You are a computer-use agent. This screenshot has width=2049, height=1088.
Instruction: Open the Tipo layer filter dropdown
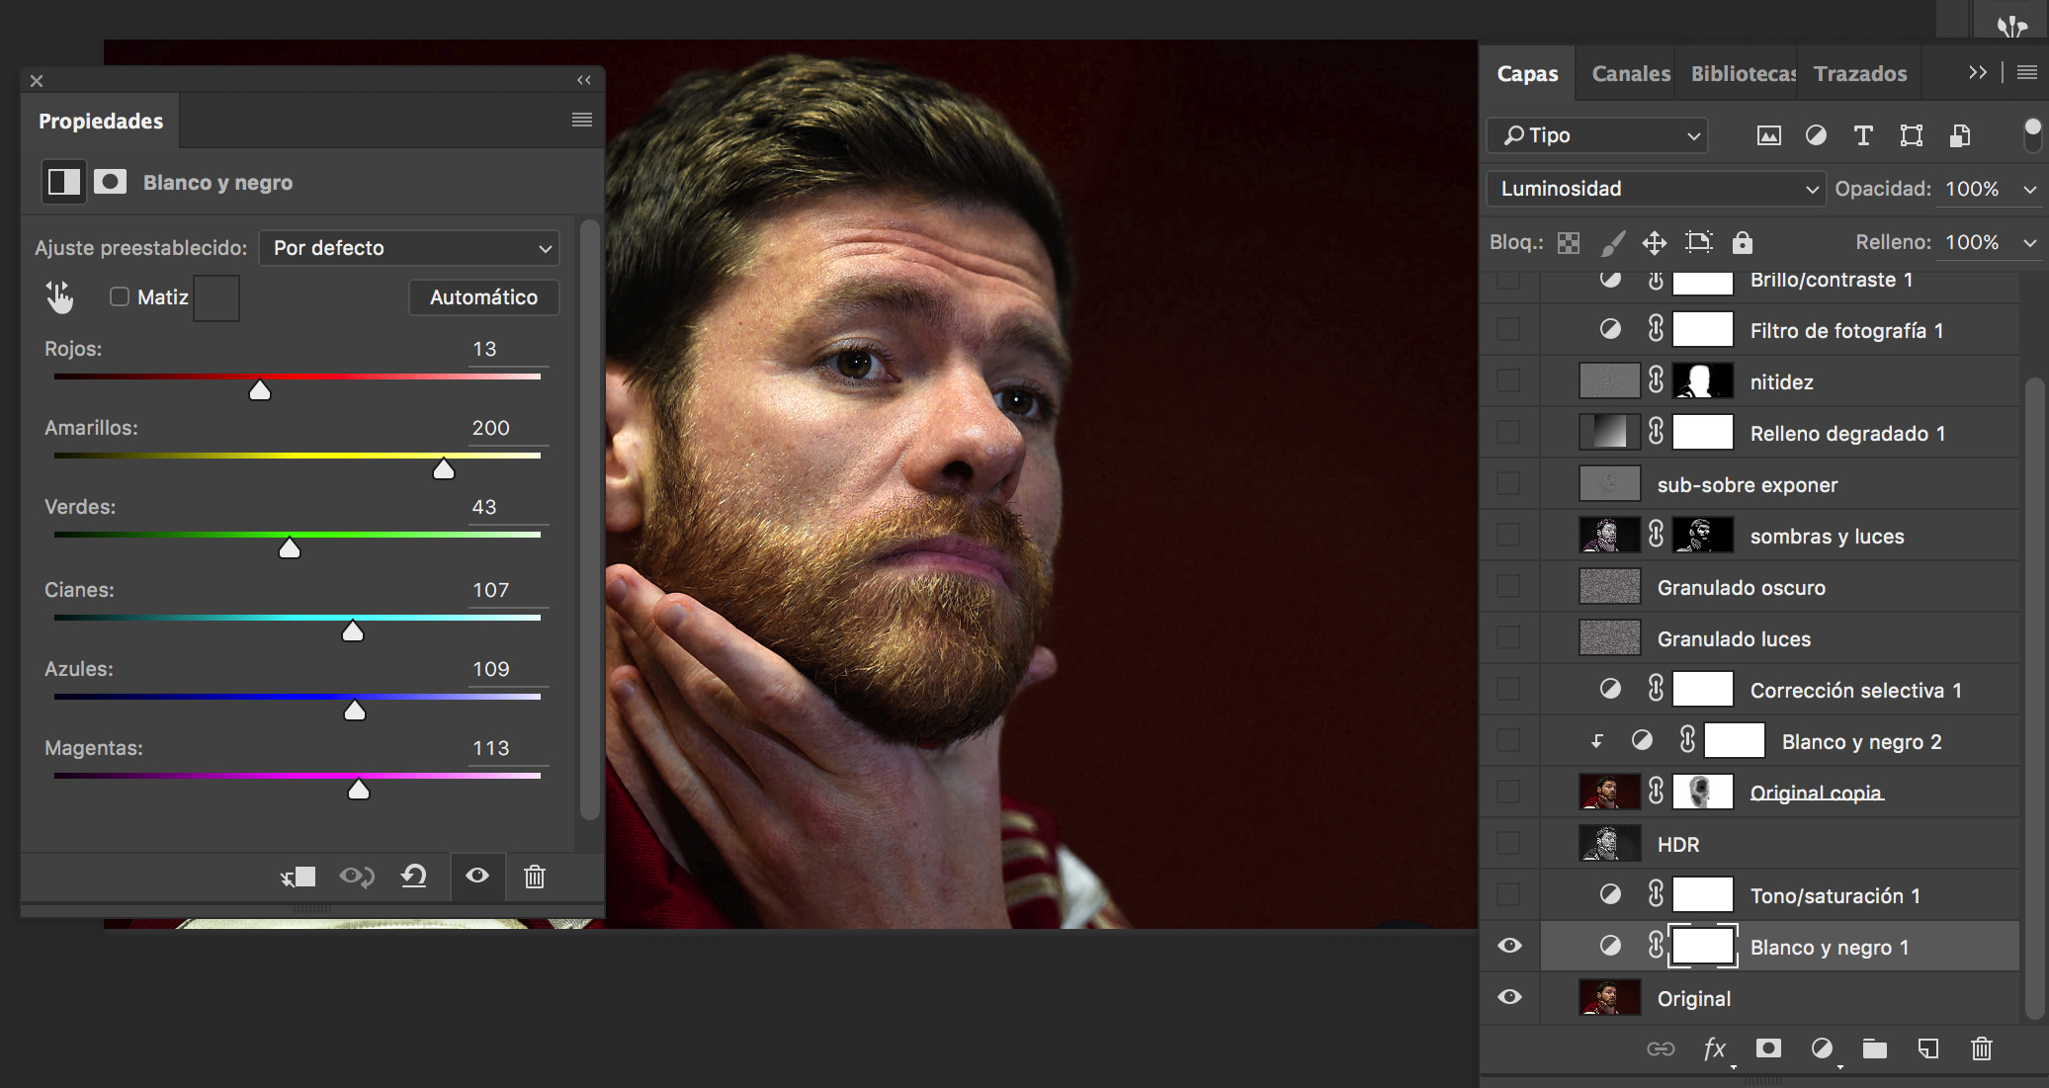click(x=1597, y=135)
